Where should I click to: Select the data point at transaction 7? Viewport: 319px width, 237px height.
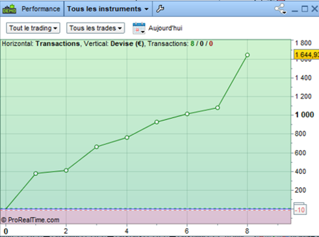tap(218, 108)
